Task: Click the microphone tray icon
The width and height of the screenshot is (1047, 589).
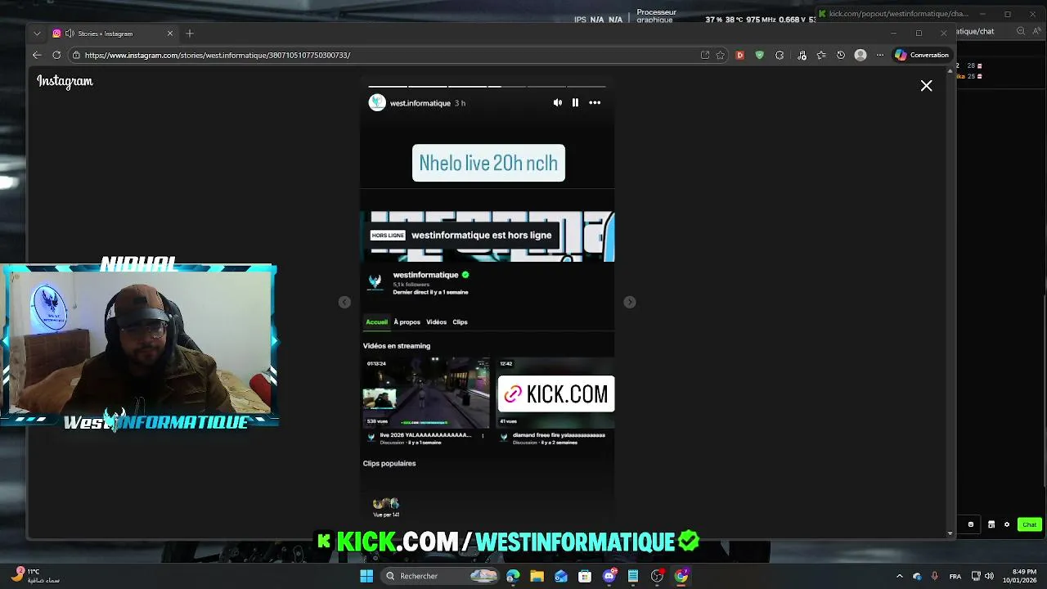Action: pos(935,576)
